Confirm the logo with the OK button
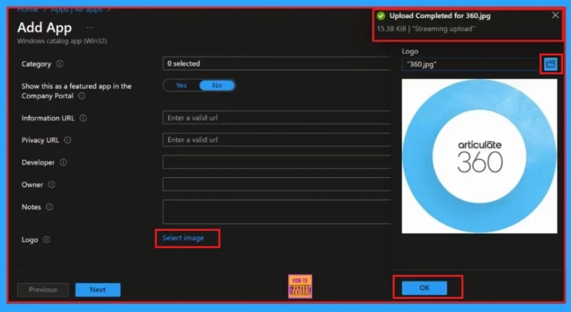The width and height of the screenshot is (571, 312). (424, 288)
